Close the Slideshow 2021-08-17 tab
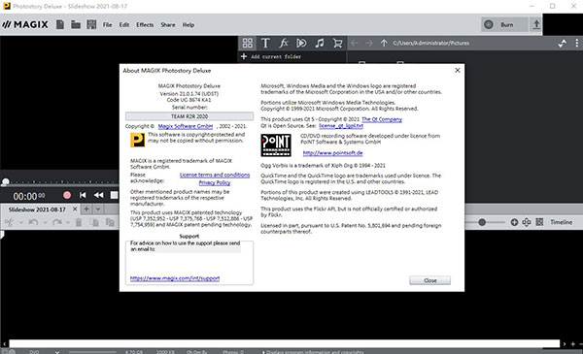Screen dimensions: 583x354 pyautogui.click(x=75, y=209)
